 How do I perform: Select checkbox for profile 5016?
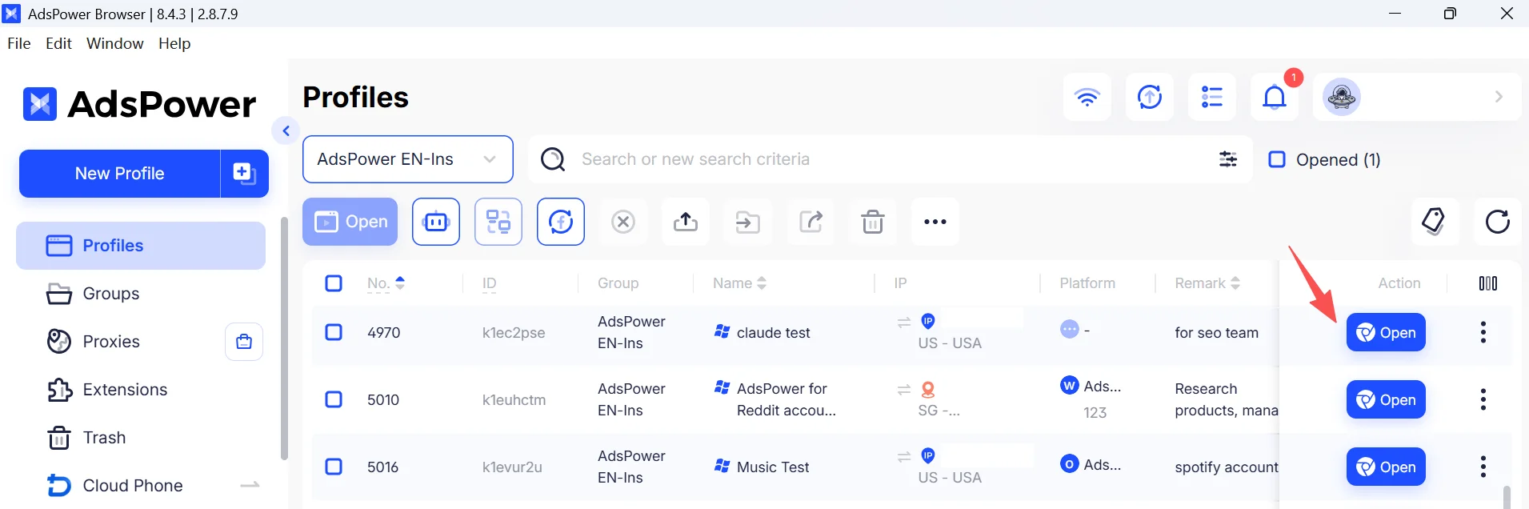click(x=334, y=467)
